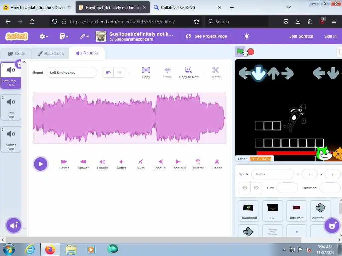Click See Project Page button
Image resolution: width=342 pixels, height=256 pixels.
[206, 36]
